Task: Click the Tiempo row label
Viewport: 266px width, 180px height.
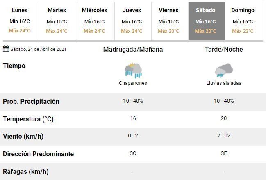Action: pyautogui.click(x=14, y=66)
